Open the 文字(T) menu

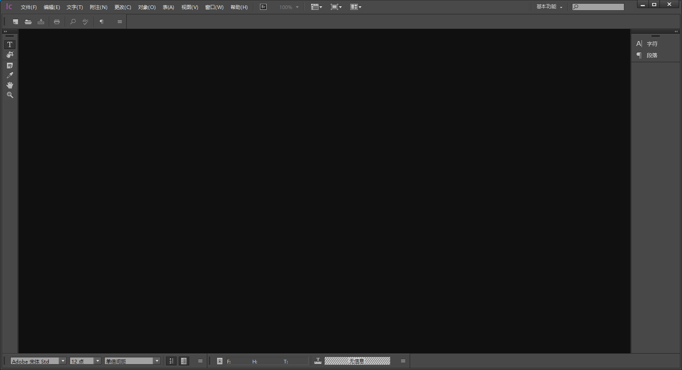(x=74, y=7)
